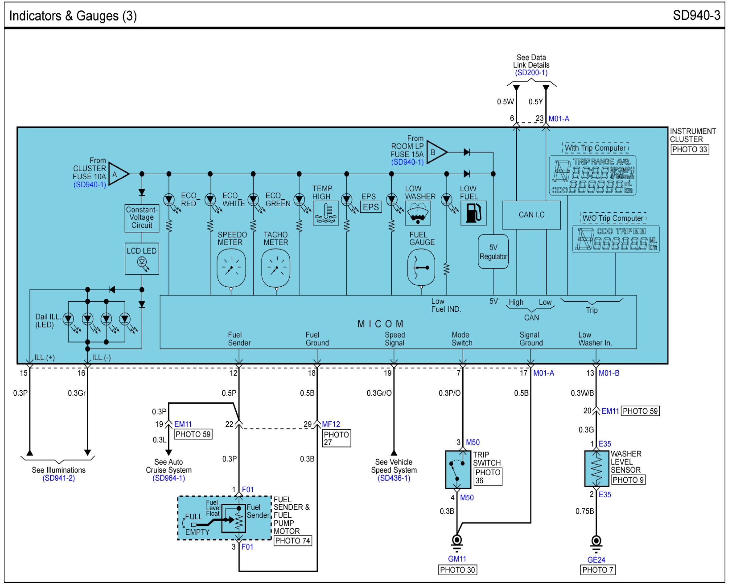Click the tachometer gauge symbol
Screen dimensions: 731x585
[x=276, y=268]
